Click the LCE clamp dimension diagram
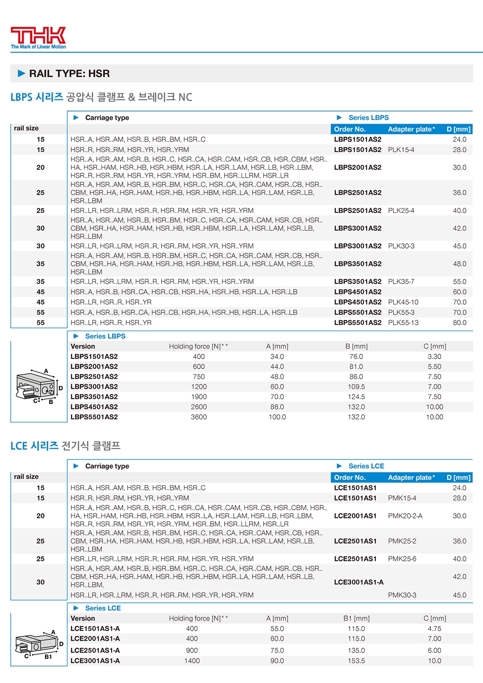This screenshot has height=683, width=483. point(39,644)
